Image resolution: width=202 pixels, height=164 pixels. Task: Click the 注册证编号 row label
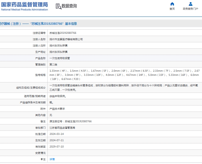point(39,33)
